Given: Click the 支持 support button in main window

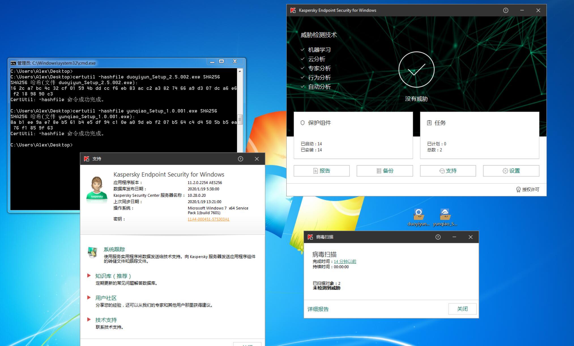Looking at the screenshot, I should [448, 171].
